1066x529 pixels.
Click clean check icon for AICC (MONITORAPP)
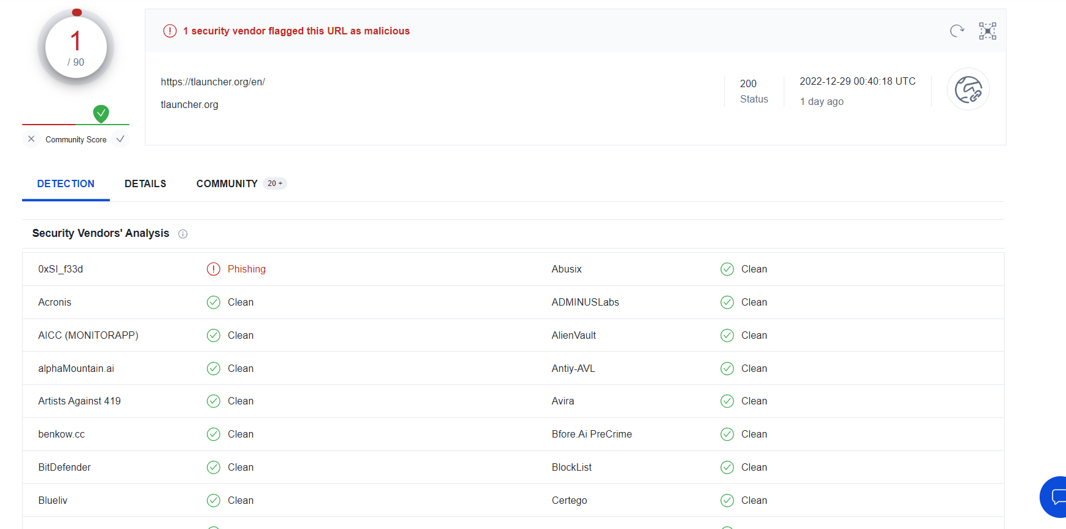(214, 336)
